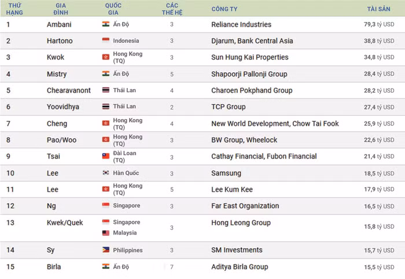Select the QUỐC GIA column header

(x=113, y=9)
